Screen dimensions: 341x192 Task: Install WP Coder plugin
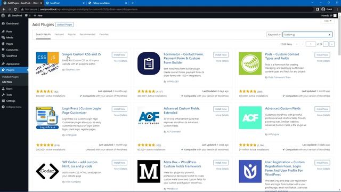pos(119,163)
